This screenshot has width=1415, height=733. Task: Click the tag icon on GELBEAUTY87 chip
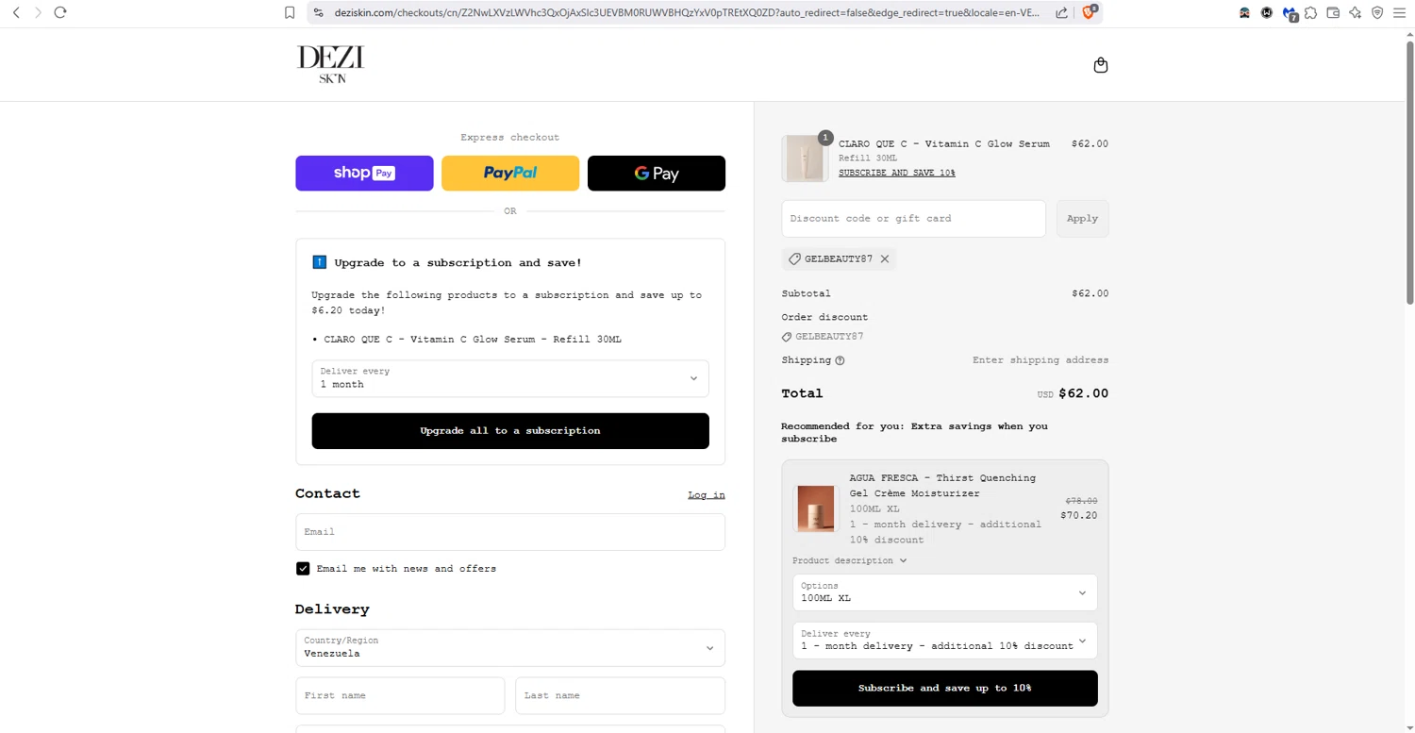(x=794, y=258)
